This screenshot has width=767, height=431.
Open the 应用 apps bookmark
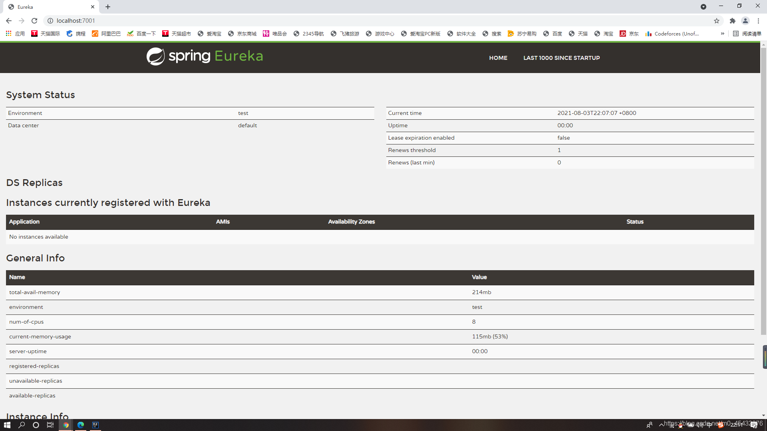pos(15,34)
